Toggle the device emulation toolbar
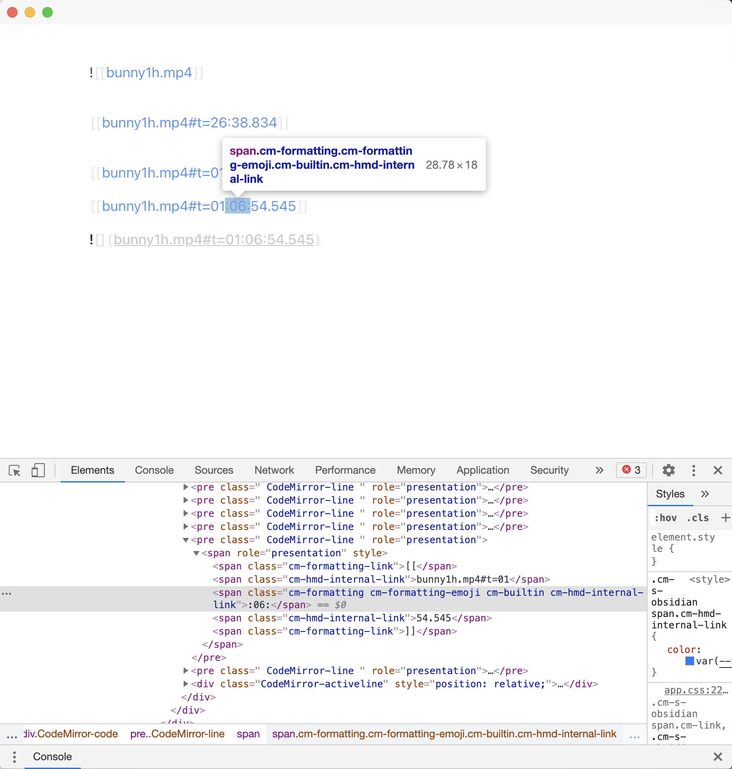Viewport: 732px width, 769px height. click(38, 470)
